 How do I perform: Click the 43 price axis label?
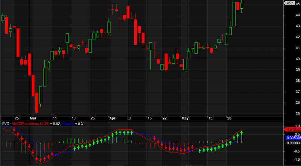tap(298, 26)
